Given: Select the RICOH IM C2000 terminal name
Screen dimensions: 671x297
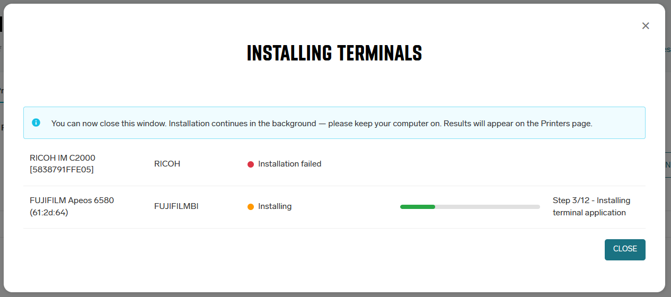Looking at the screenshot, I should tap(63, 158).
